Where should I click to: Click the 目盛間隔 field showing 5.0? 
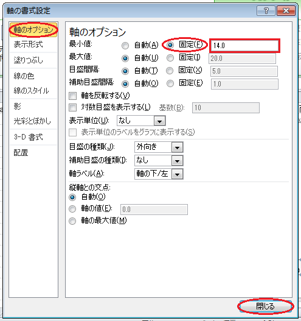point(244,71)
